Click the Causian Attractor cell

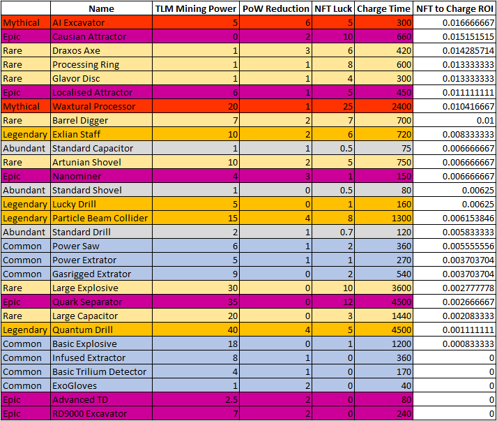click(101, 36)
